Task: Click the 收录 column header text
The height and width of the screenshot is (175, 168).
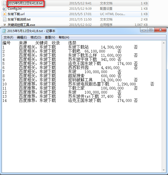Action: point(56,43)
